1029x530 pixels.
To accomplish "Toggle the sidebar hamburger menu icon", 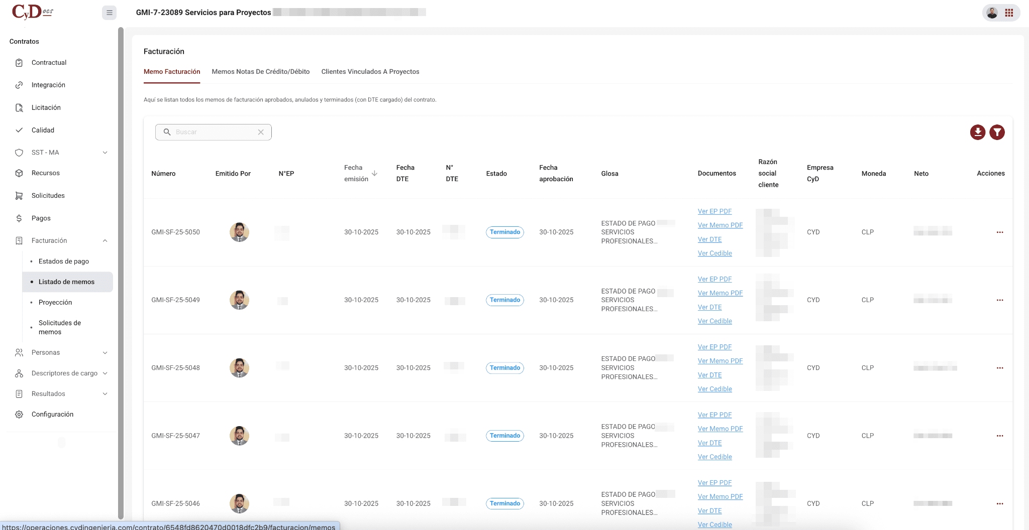I will click(x=109, y=13).
